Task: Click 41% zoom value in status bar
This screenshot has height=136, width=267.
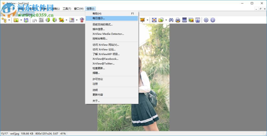Action: (x=63, y=134)
